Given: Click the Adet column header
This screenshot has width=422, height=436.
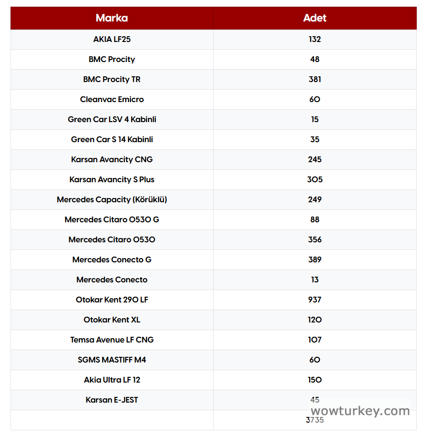Looking at the screenshot, I should pyautogui.click(x=314, y=18).
